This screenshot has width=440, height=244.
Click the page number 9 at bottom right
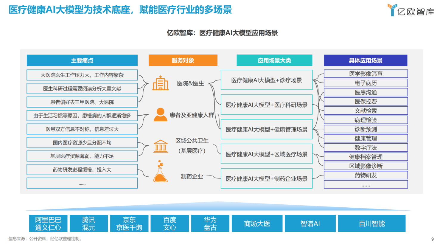433,239
